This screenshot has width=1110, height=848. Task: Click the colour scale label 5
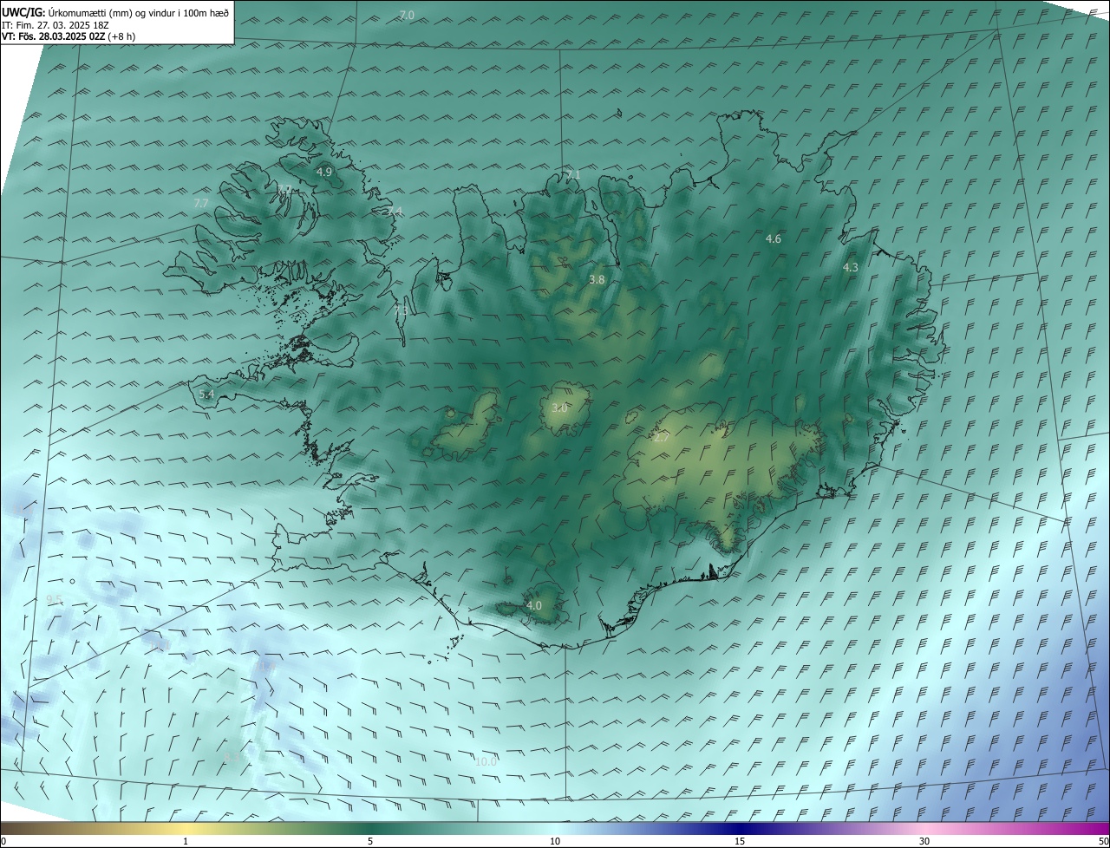pos(370,841)
